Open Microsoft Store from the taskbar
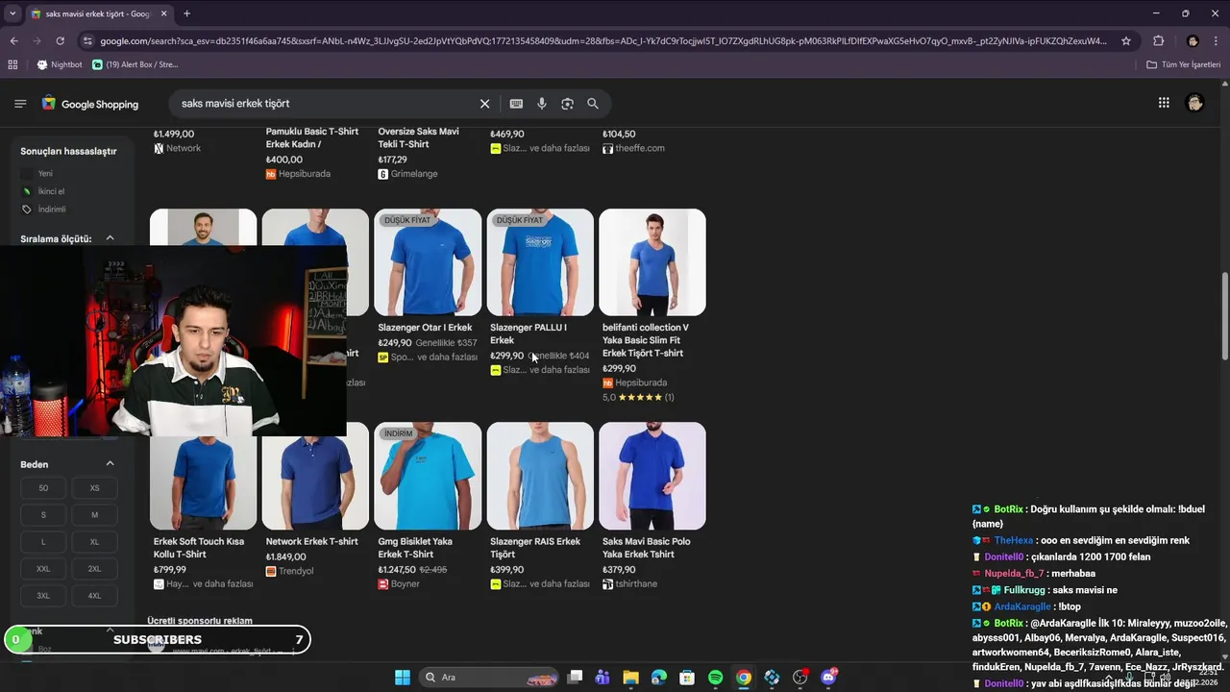The image size is (1230, 692). (x=687, y=678)
